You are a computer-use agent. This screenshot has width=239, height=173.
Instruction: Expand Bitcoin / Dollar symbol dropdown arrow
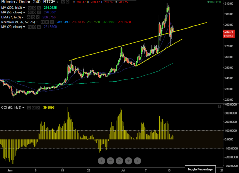click(x=57, y=2)
